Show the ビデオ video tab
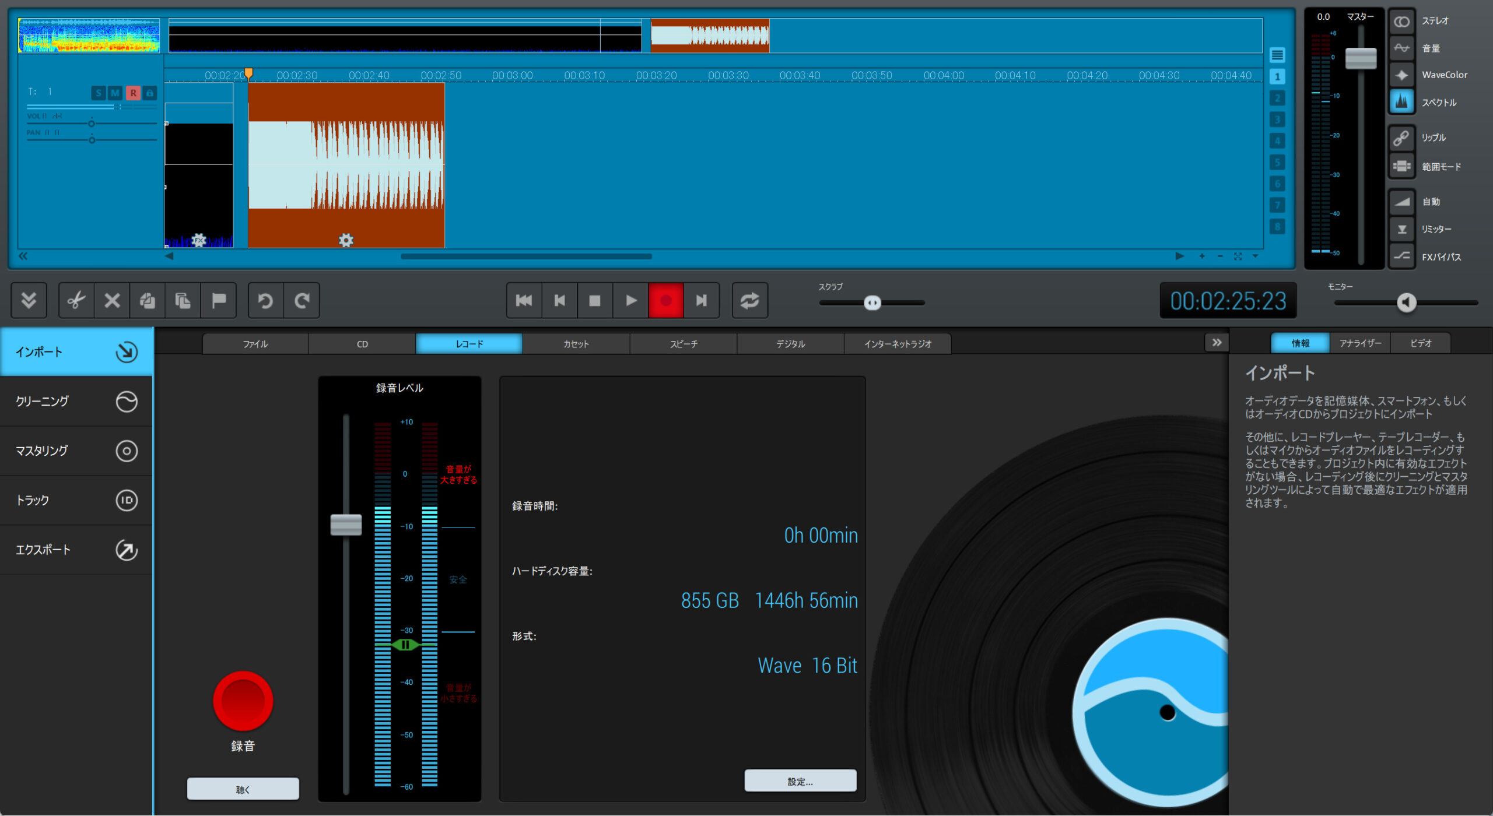Viewport: 1493px width, 816px height. (1421, 343)
